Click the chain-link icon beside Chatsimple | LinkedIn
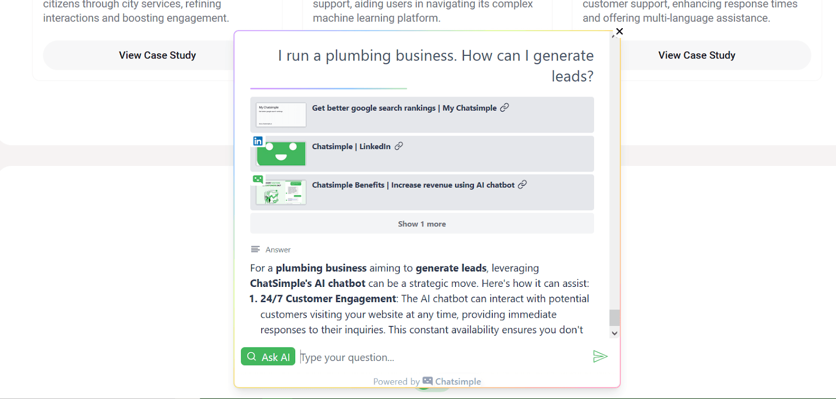 (x=399, y=146)
